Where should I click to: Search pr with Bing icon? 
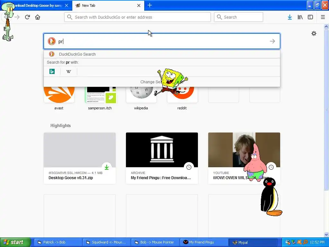point(52,71)
